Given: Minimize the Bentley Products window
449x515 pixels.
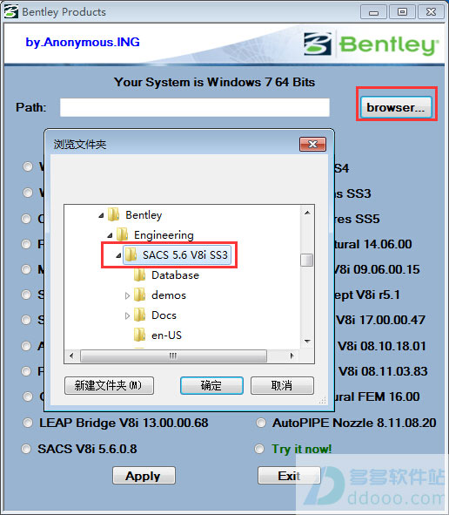Looking at the screenshot, I should coord(373,12).
